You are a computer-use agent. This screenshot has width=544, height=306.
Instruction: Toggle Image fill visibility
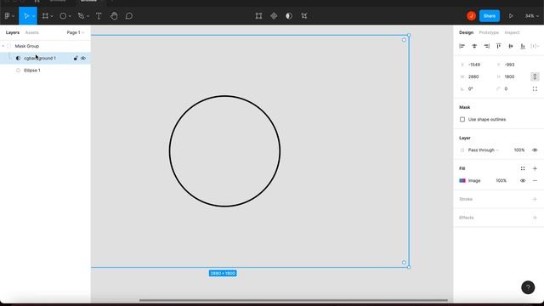[523, 181]
